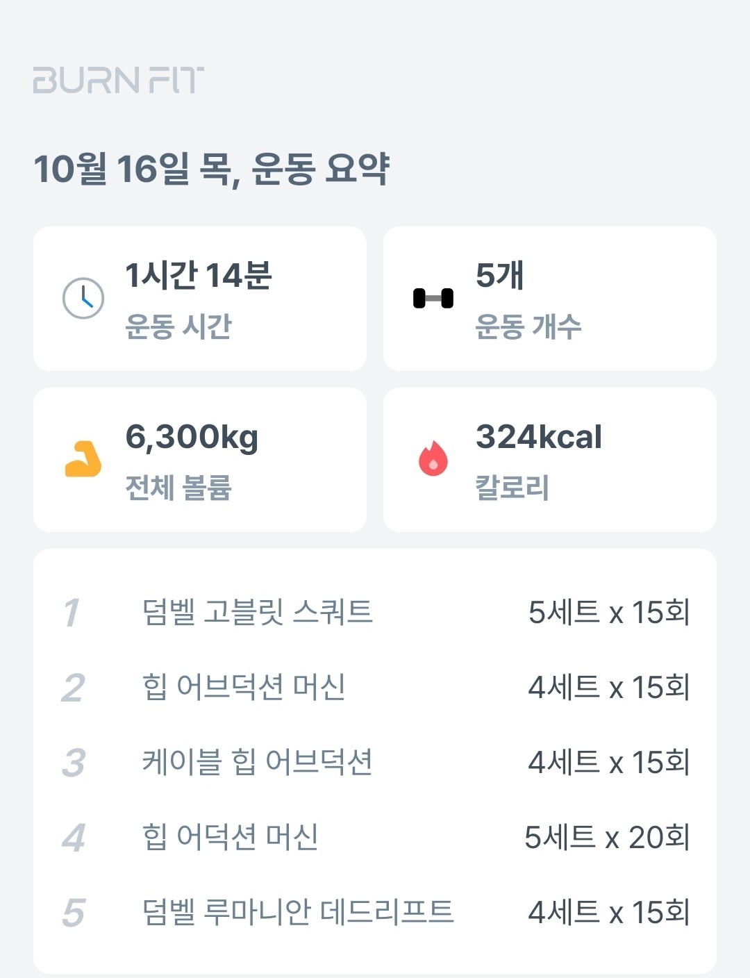Open 덤벨 루마니안 데드리프트 exercise entry

pos(298,913)
